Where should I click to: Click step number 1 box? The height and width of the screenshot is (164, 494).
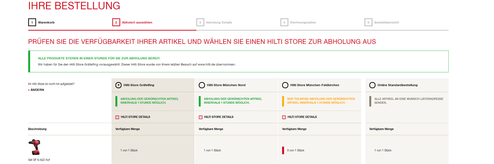coord(32,23)
